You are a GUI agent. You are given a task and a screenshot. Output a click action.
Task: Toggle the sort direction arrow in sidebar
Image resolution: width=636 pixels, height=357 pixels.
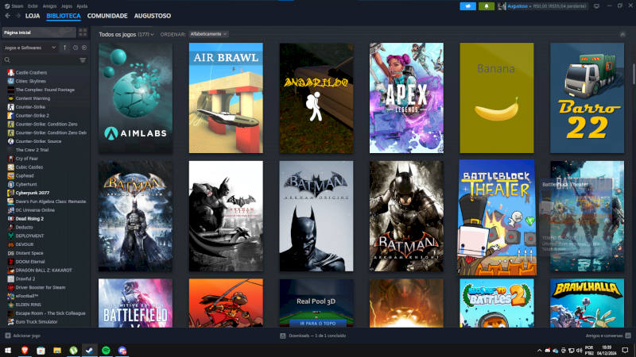pos(65,48)
